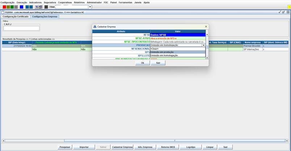Click the cascade windows toolbar icon
The width and height of the screenshot is (291, 151).
click(40, 7)
